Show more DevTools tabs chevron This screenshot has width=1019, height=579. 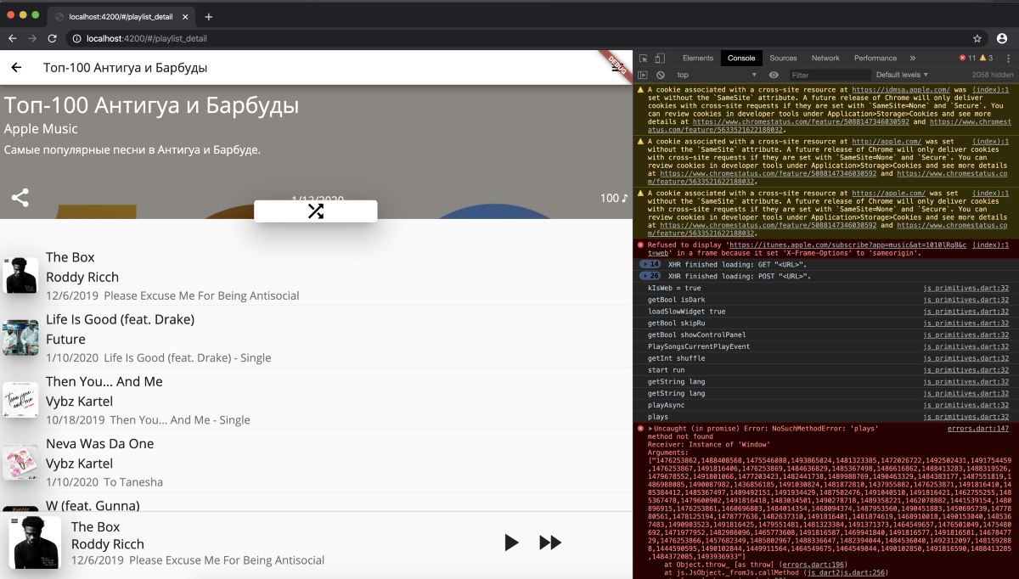coord(913,58)
